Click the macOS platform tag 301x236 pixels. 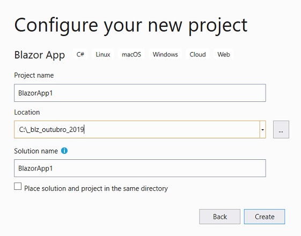[x=131, y=54]
